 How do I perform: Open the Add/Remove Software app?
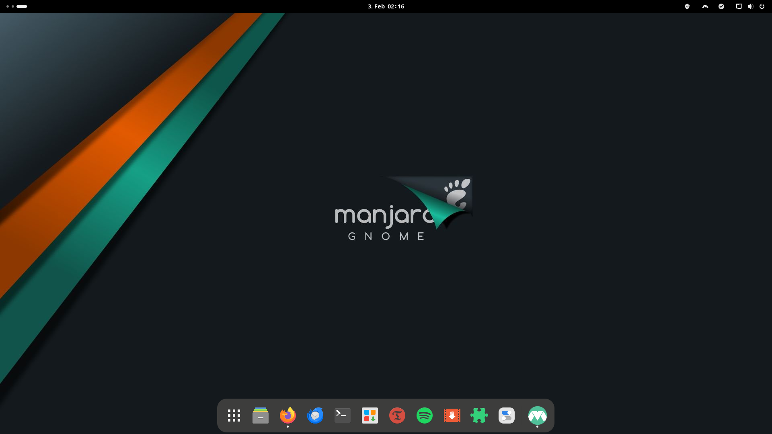tap(370, 416)
